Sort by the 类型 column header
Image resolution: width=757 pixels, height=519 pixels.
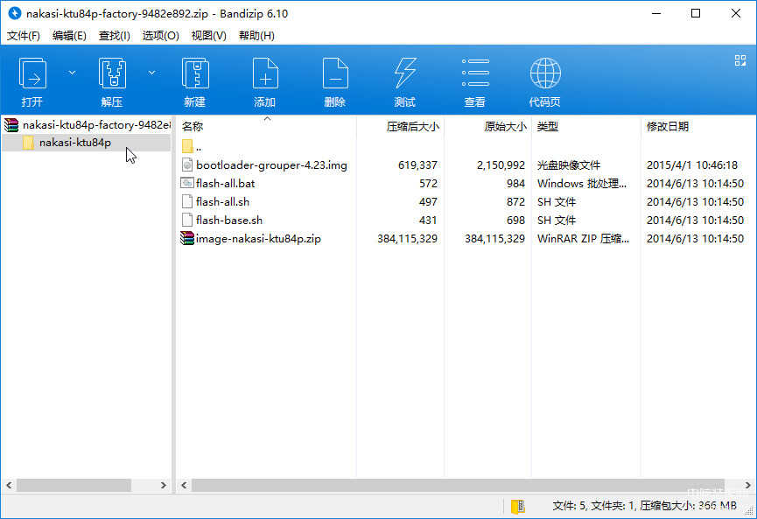click(586, 127)
